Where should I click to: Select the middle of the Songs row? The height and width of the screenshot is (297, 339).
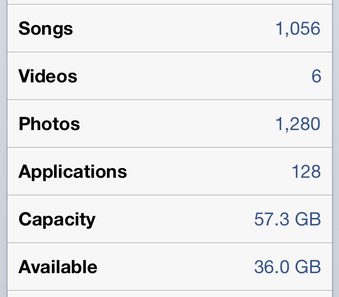coord(169,29)
